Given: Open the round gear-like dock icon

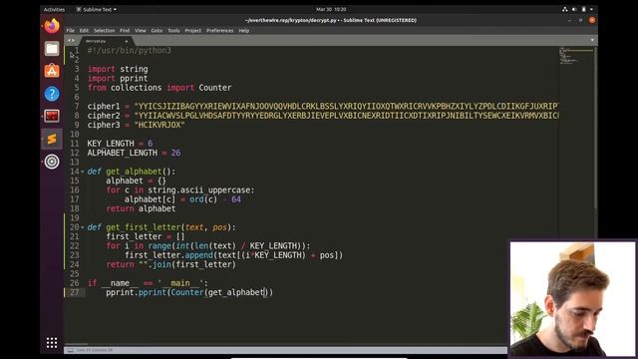Looking at the screenshot, I should [x=52, y=162].
